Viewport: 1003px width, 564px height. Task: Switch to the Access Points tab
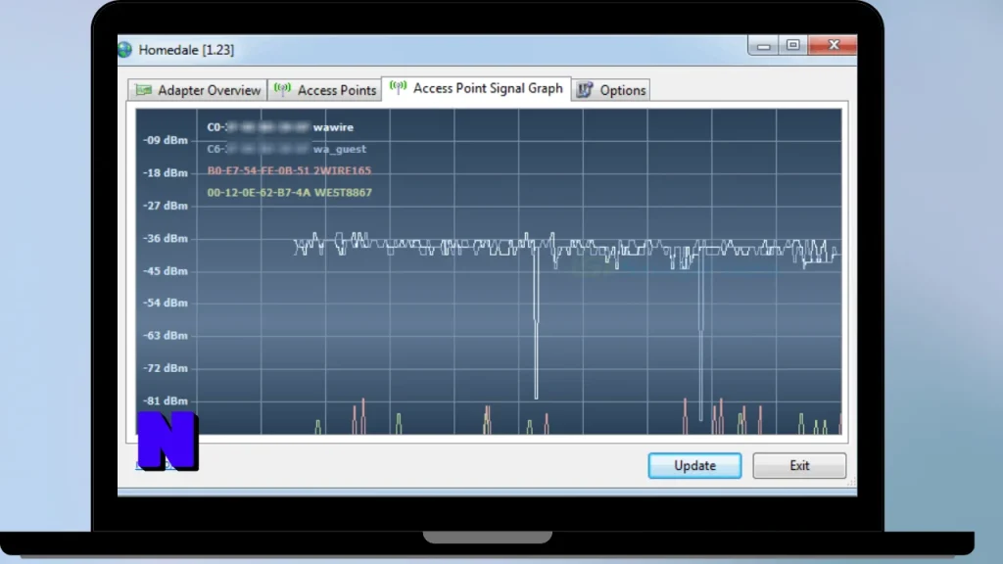pos(324,90)
